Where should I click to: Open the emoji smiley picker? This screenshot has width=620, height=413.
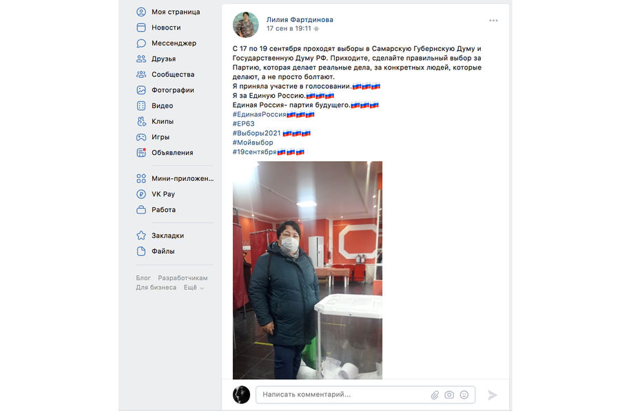(464, 395)
